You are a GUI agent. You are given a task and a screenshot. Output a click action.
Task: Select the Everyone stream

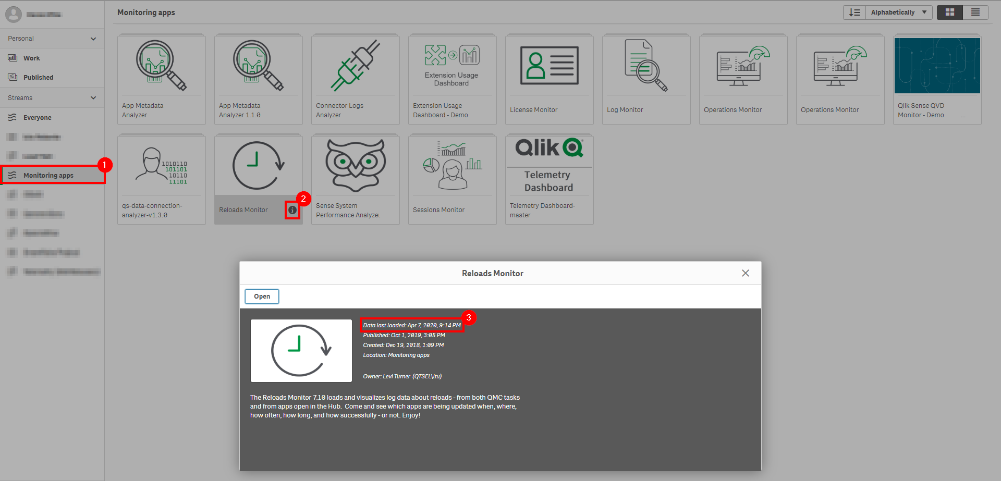[37, 117]
